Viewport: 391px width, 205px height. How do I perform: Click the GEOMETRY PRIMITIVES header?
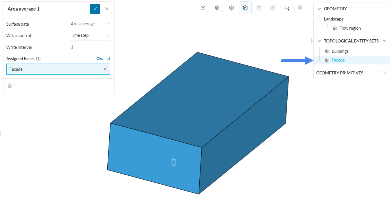coord(340,73)
